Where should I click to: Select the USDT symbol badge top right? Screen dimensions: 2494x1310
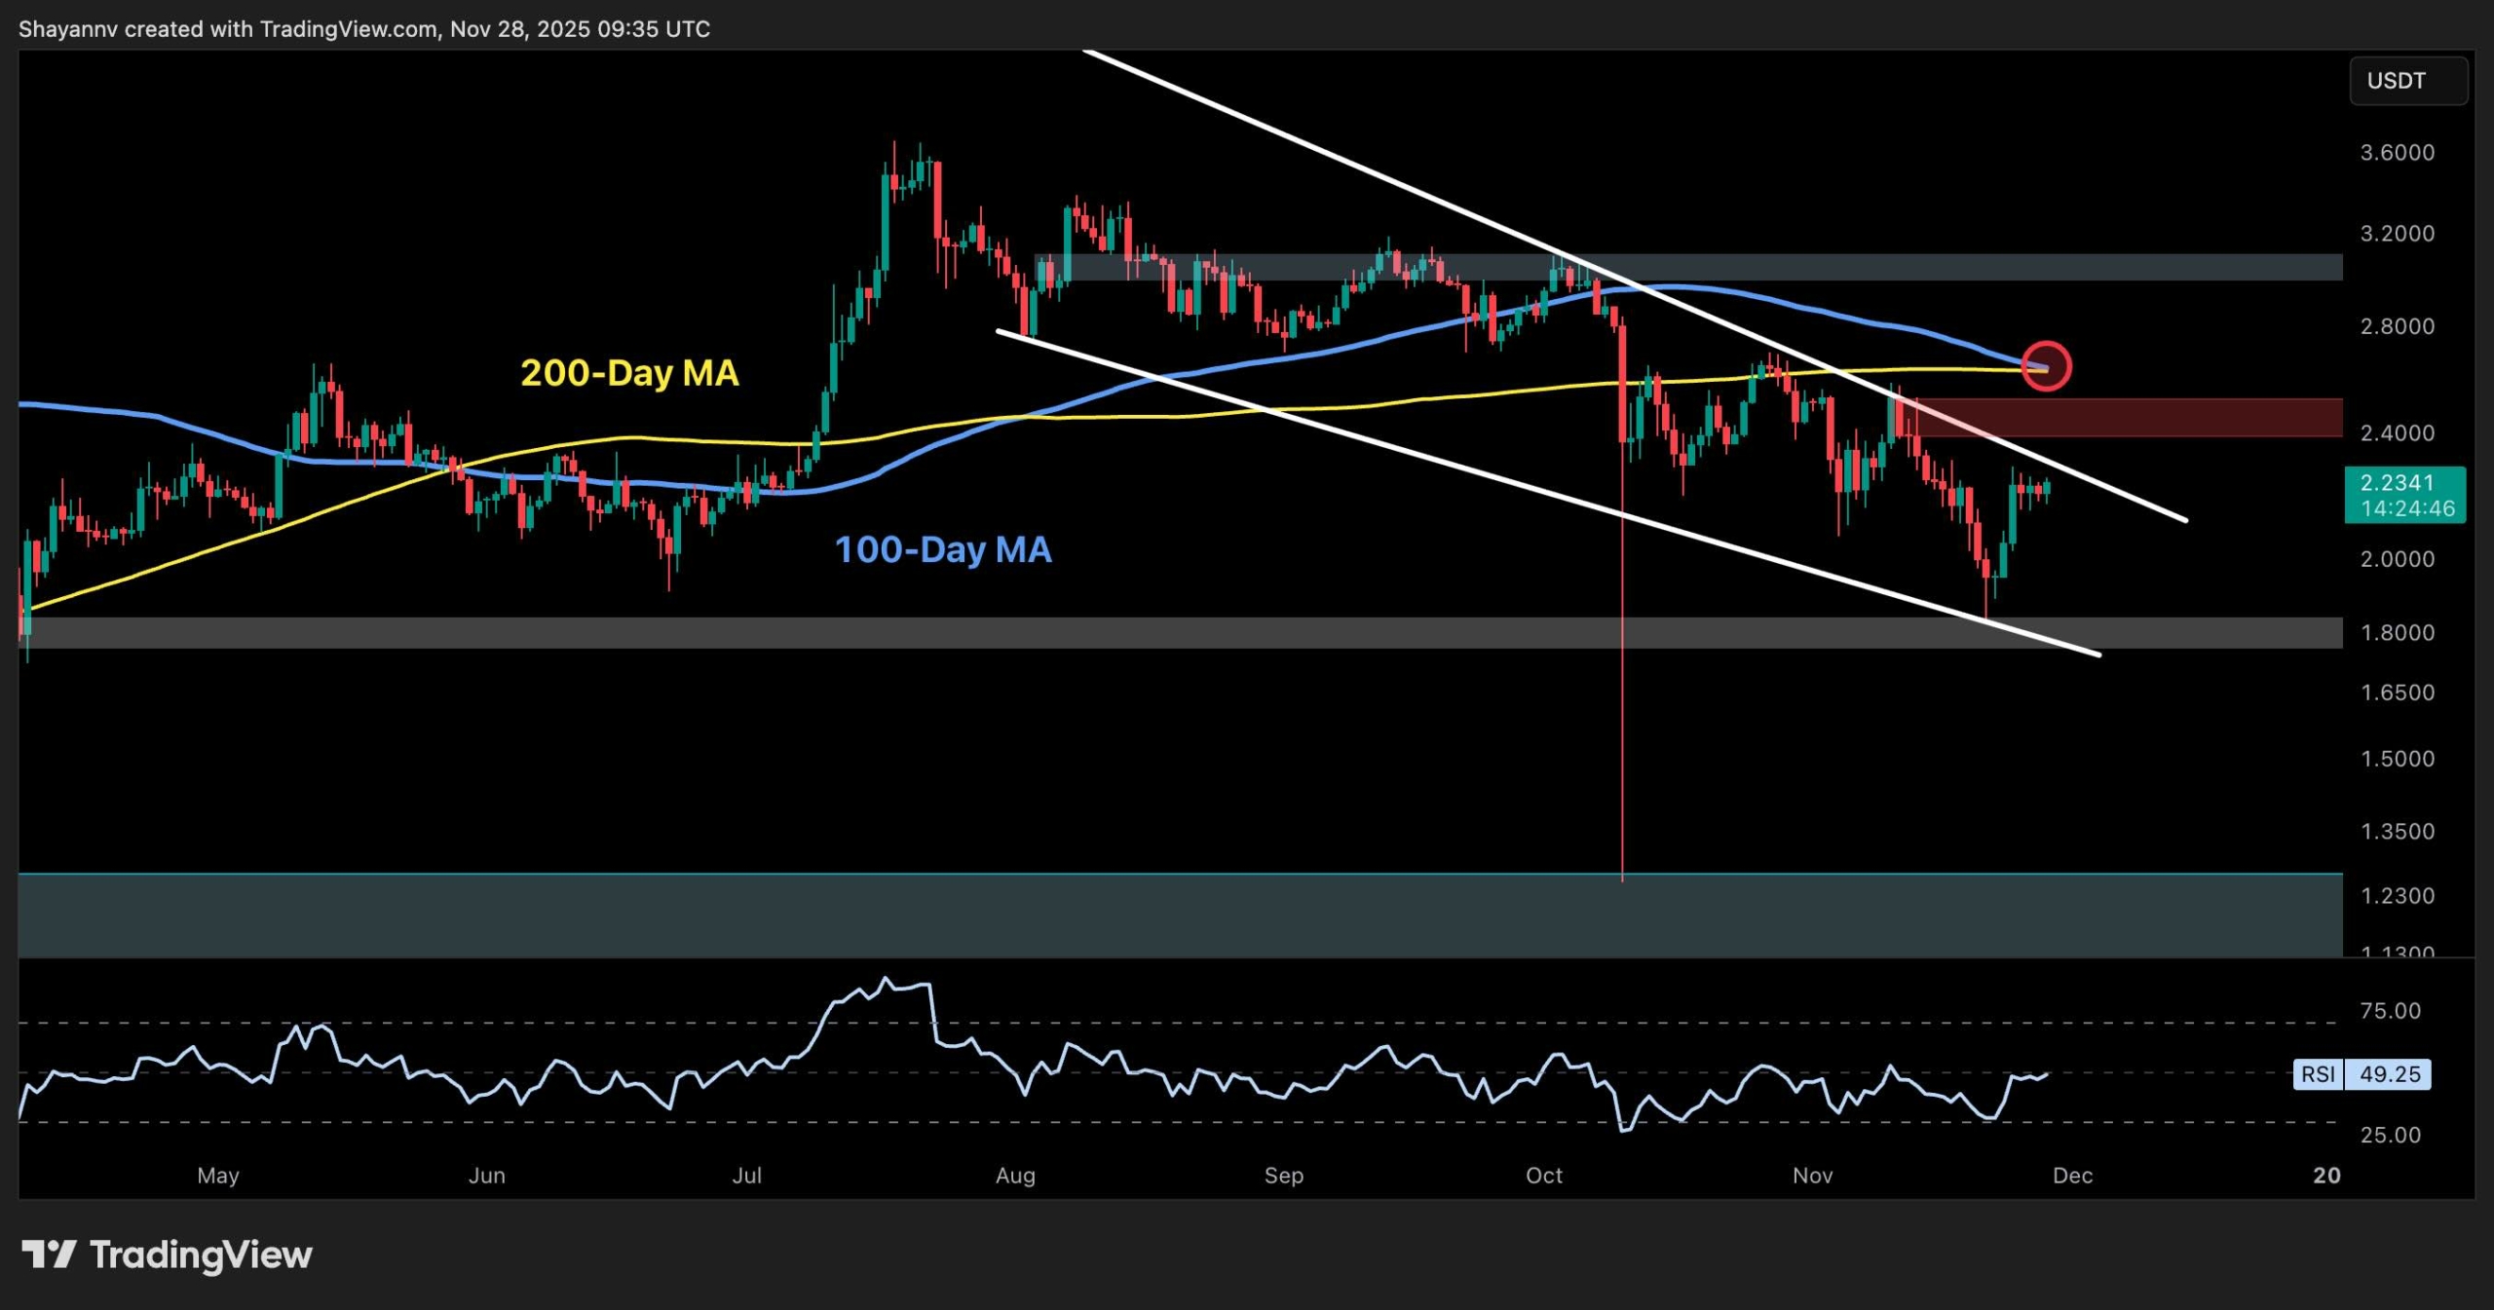(2406, 82)
